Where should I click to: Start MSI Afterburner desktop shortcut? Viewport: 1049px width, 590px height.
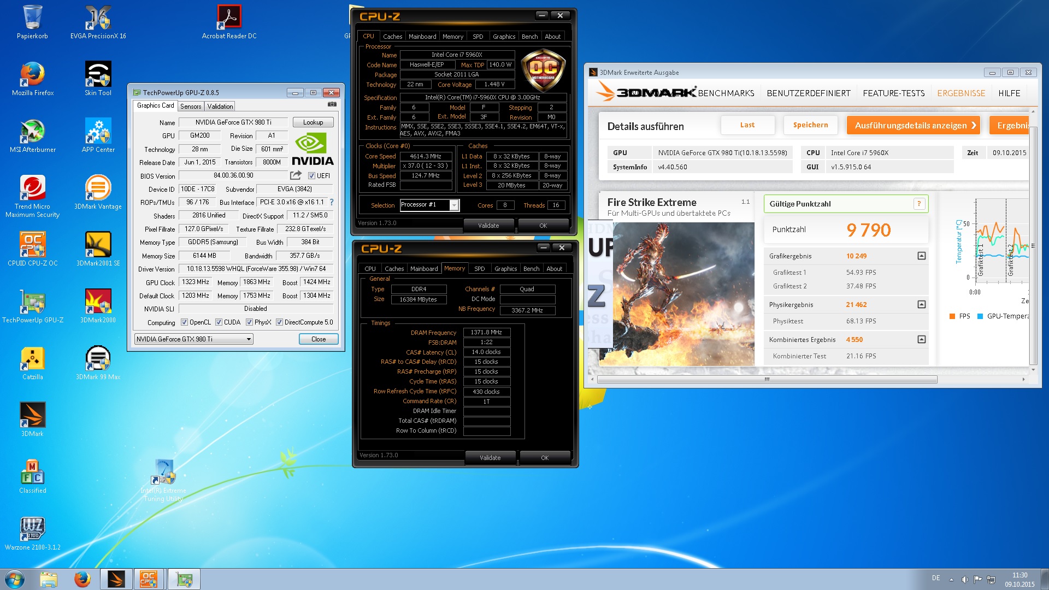(x=33, y=135)
